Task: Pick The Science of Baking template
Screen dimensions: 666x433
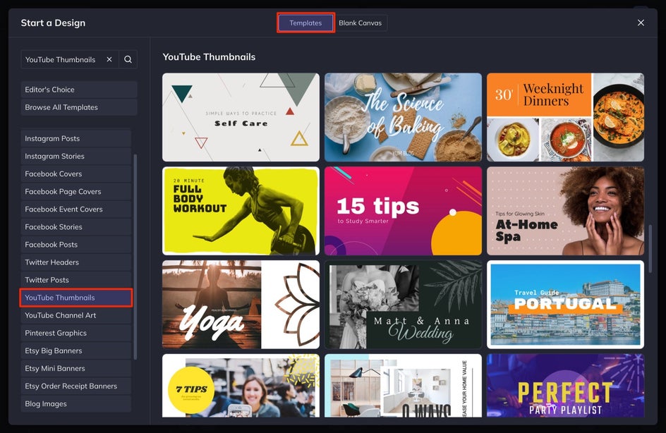Action: point(403,117)
